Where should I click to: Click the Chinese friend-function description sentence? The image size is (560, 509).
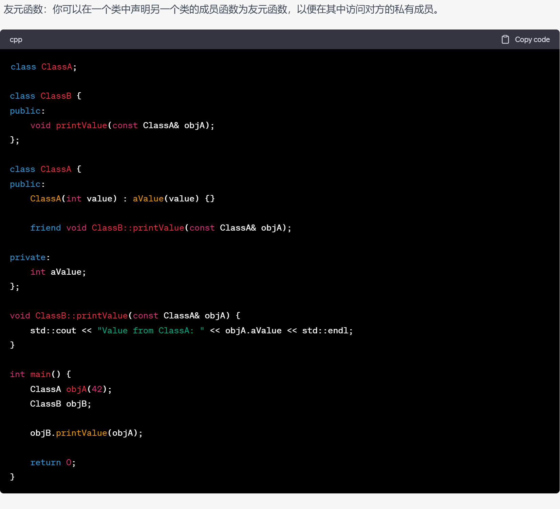click(222, 9)
